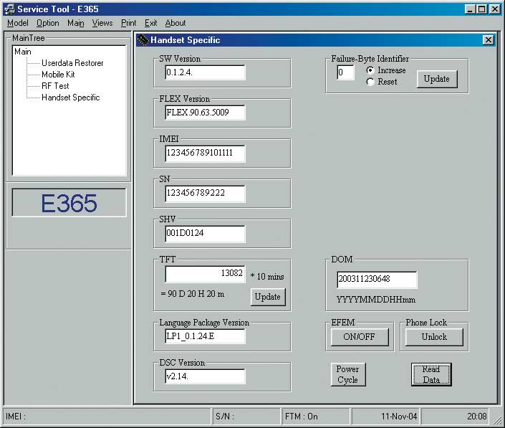Click the SW Version field 0.1.2.4.
Image resolution: width=505 pixels, height=428 pixels.
[205, 72]
